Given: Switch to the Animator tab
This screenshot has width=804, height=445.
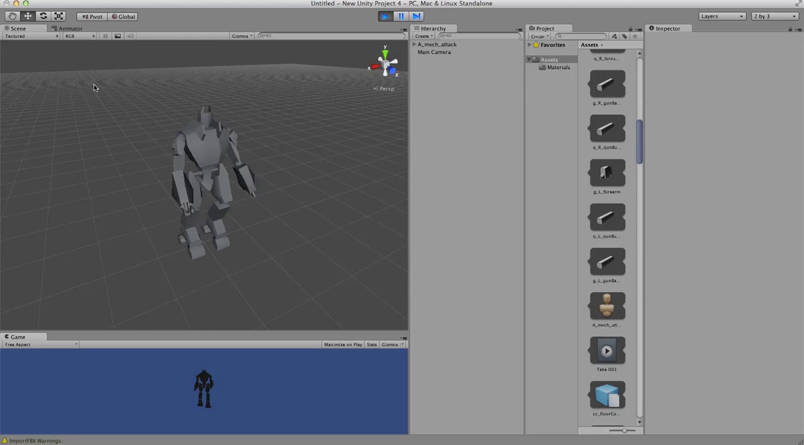Looking at the screenshot, I should (67, 28).
